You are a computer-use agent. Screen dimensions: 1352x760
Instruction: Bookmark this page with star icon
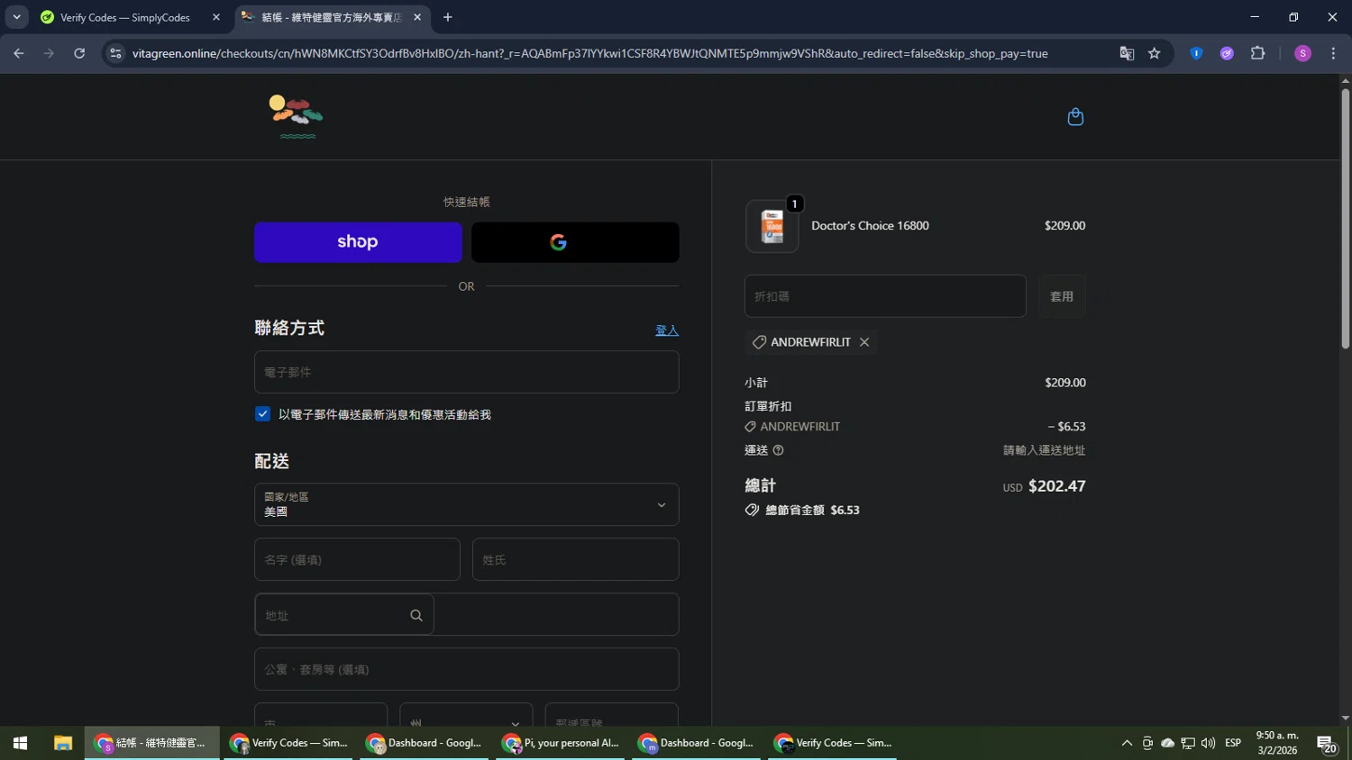coord(1154,53)
